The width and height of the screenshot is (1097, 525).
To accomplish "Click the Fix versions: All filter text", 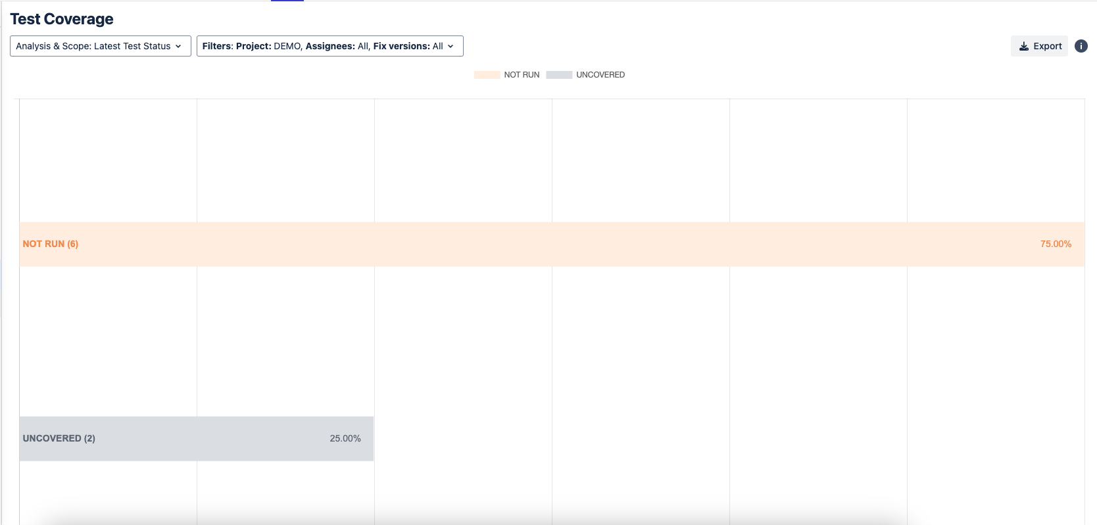I will tap(408, 46).
